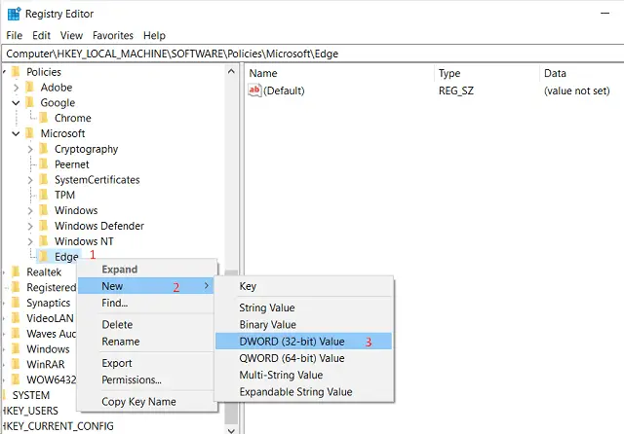This screenshot has height=434, width=624.
Task: Open the View menu
Action: pos(71,35)
